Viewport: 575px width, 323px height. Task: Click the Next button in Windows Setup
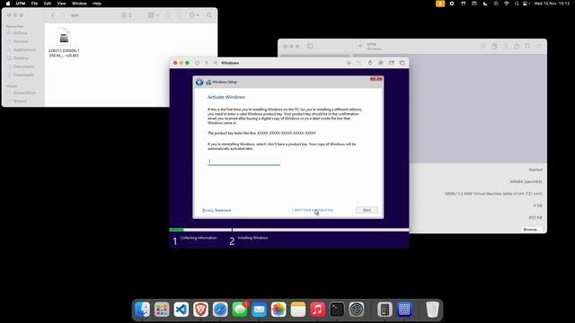[367, 210]
